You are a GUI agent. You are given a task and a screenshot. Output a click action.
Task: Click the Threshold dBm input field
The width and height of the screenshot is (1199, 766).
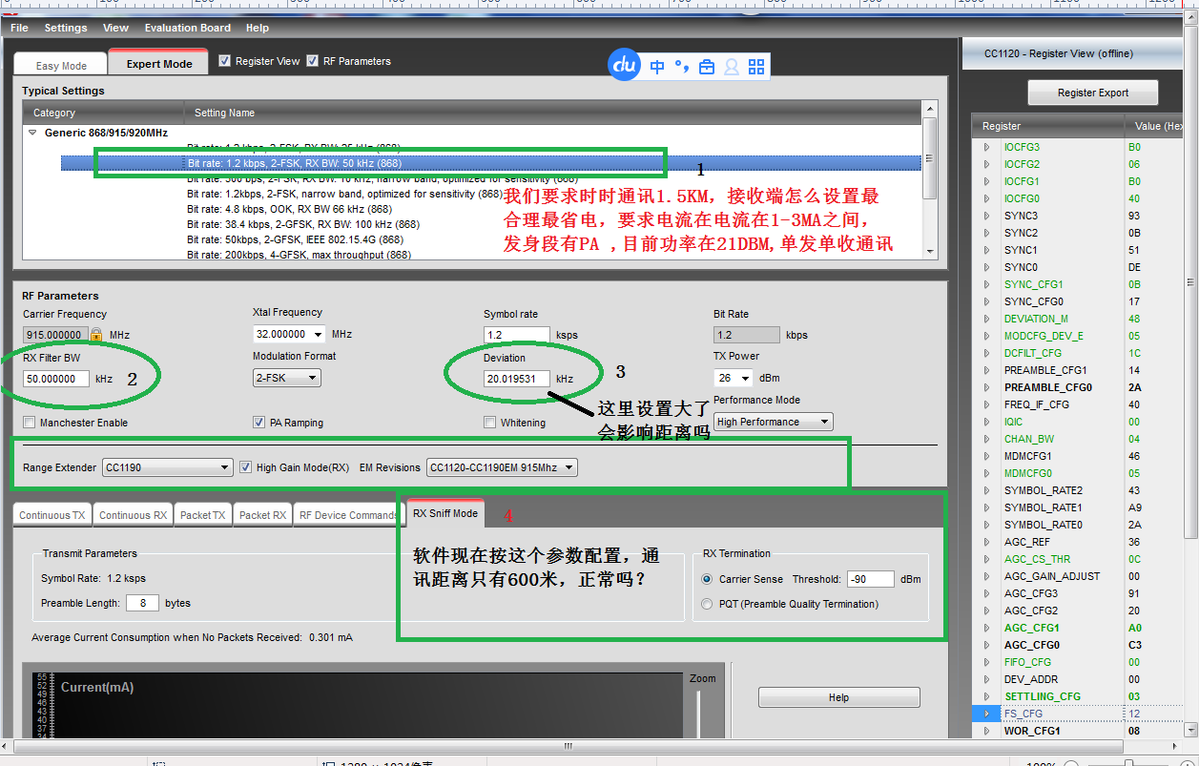pos(870,579)
